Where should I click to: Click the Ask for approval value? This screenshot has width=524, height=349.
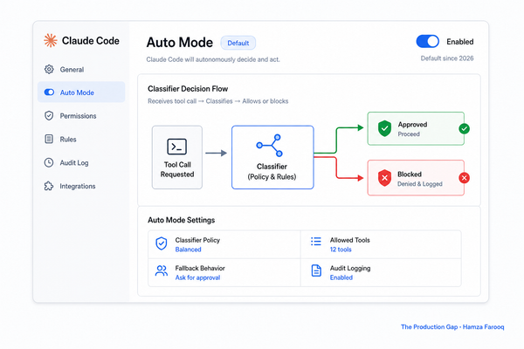tap(197, 277)
